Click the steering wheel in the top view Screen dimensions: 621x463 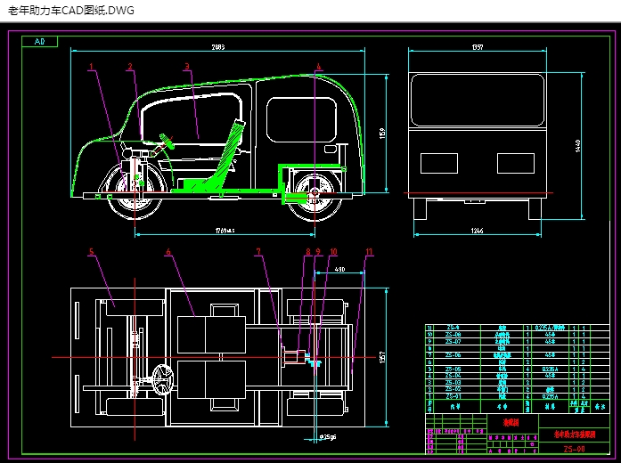[162, 380]
